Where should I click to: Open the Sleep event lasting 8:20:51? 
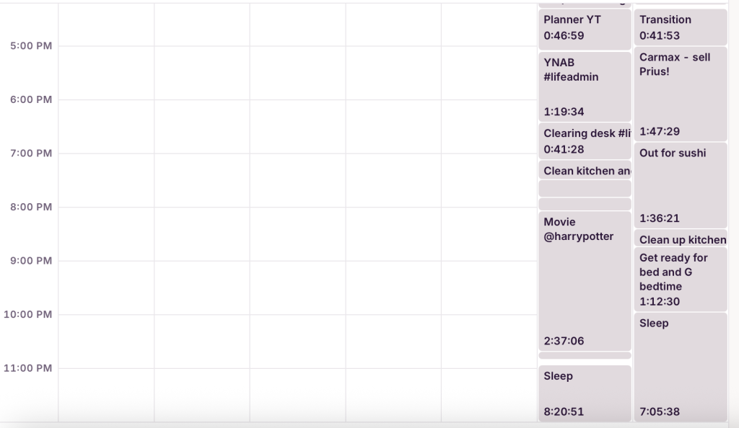584,393
